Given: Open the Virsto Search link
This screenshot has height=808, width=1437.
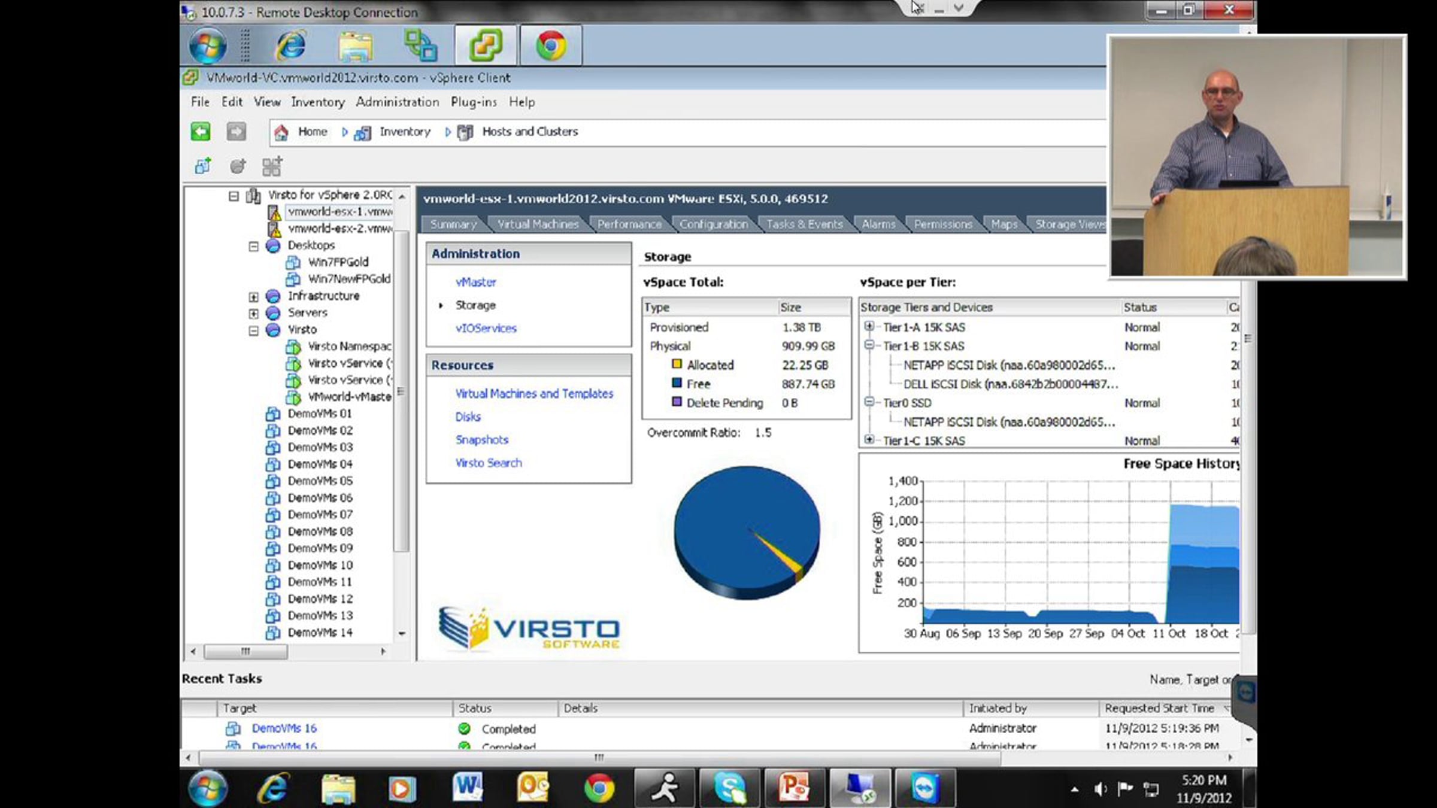Looking at the screenshot, I should [x=489, y=463].
